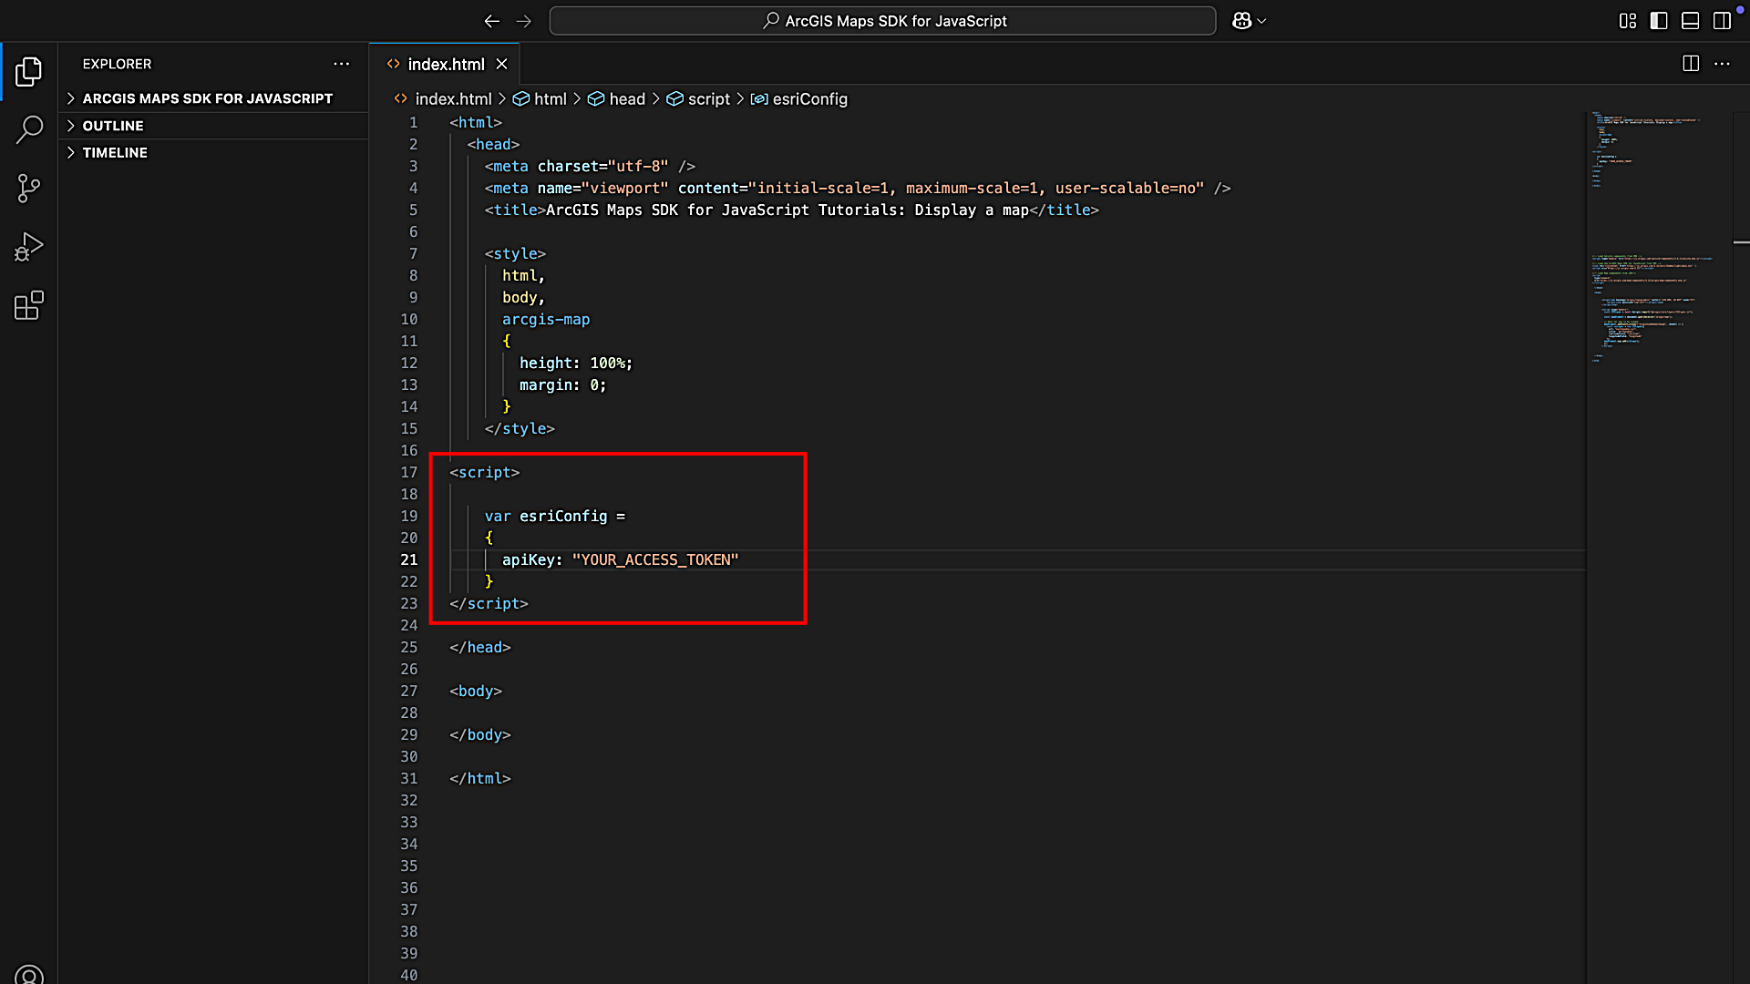
Task: Click the navigate back arrow
Action: tap(492, 21)
